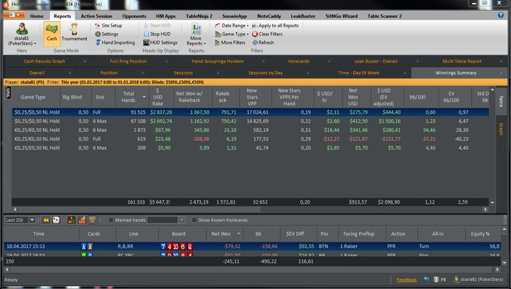Click the report table scroll down arrow

[x=492, y=202]
